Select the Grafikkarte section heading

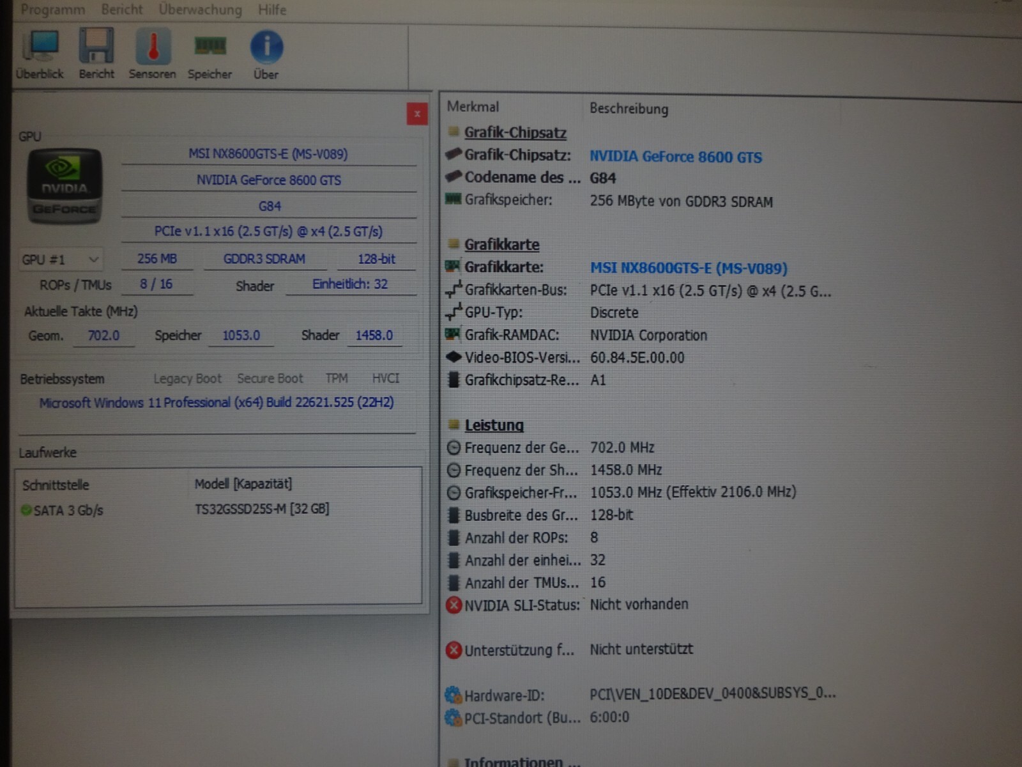pyautogui.click(x=502, y=245)
